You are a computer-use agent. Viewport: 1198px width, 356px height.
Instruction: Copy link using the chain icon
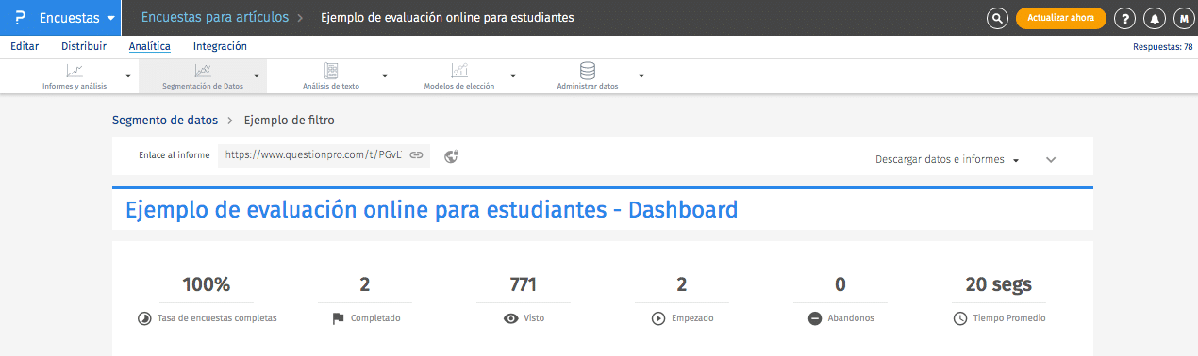[x=416, y=155]
